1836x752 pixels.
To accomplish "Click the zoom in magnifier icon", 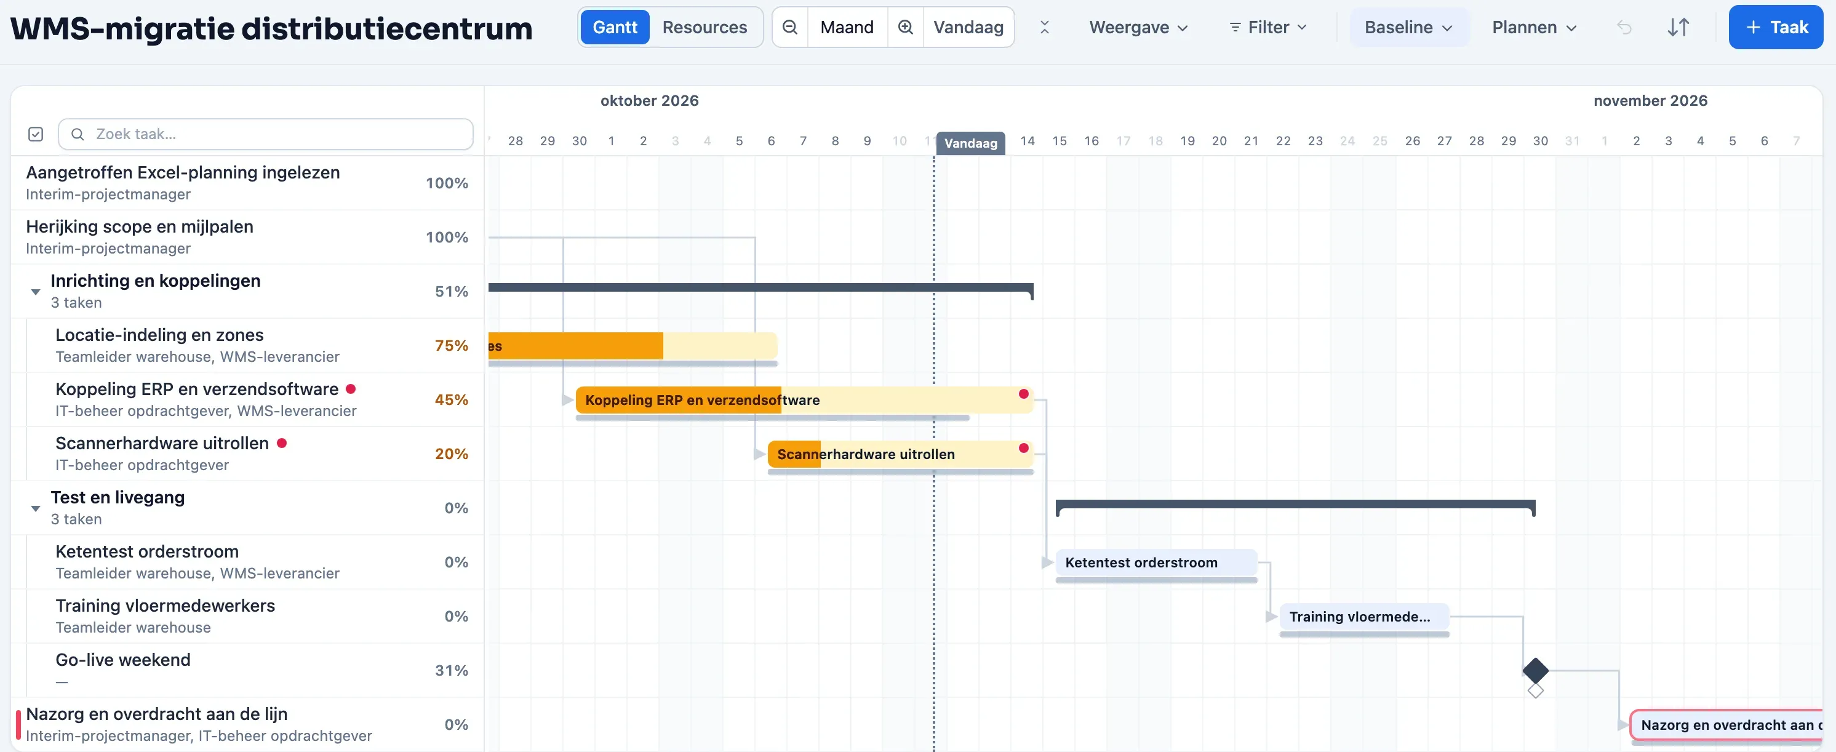I will click(x=905, y=27).
